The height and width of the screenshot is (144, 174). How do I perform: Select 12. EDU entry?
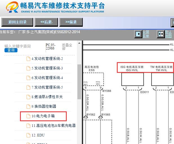tap(38, 135)
